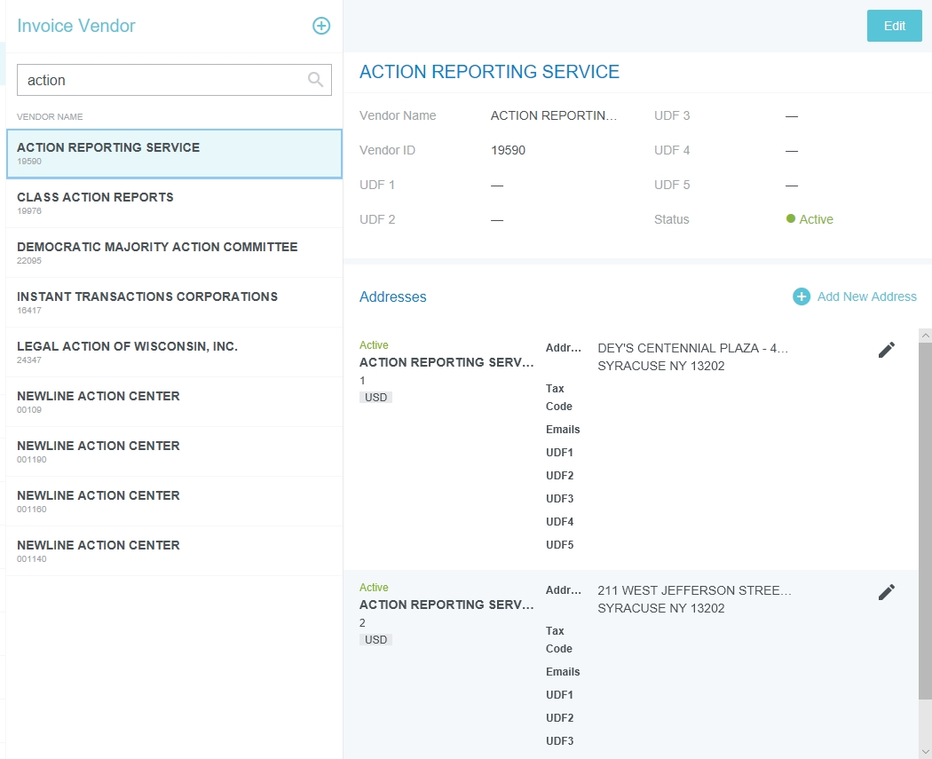Select NEWLINE ACTION CENTER with ID 001160
Screen dimensions: 932x759
[174, 502]
